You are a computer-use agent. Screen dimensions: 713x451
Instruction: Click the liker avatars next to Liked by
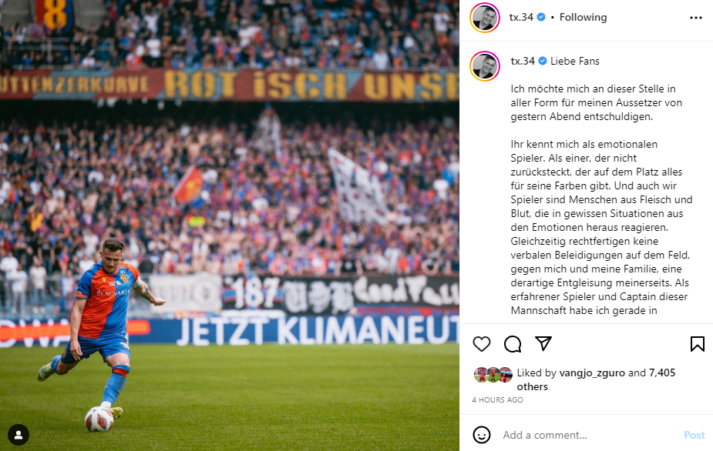pyautogui.click(x=493, y=375)
